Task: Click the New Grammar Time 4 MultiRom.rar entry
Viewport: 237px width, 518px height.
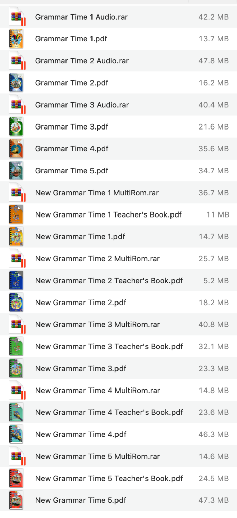Action: click(x=97, y=390)
